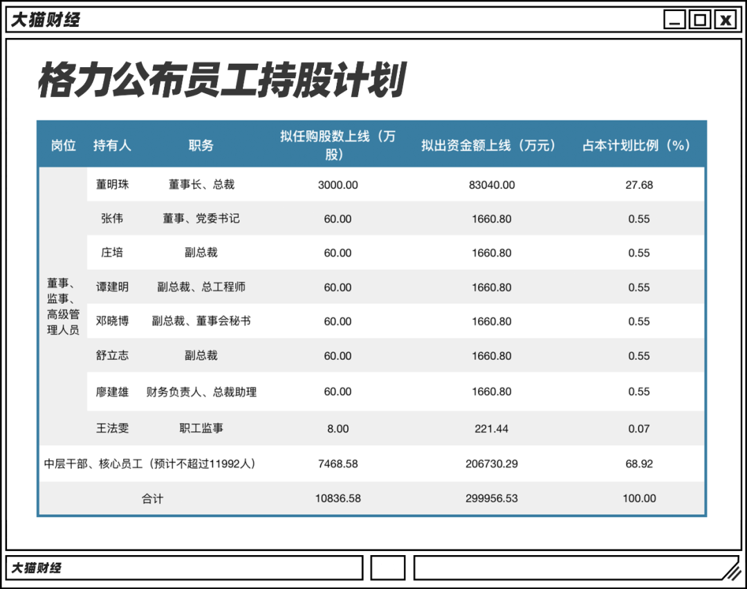
Task: Click the amount 221.44
Action: (x=492, y=428)
